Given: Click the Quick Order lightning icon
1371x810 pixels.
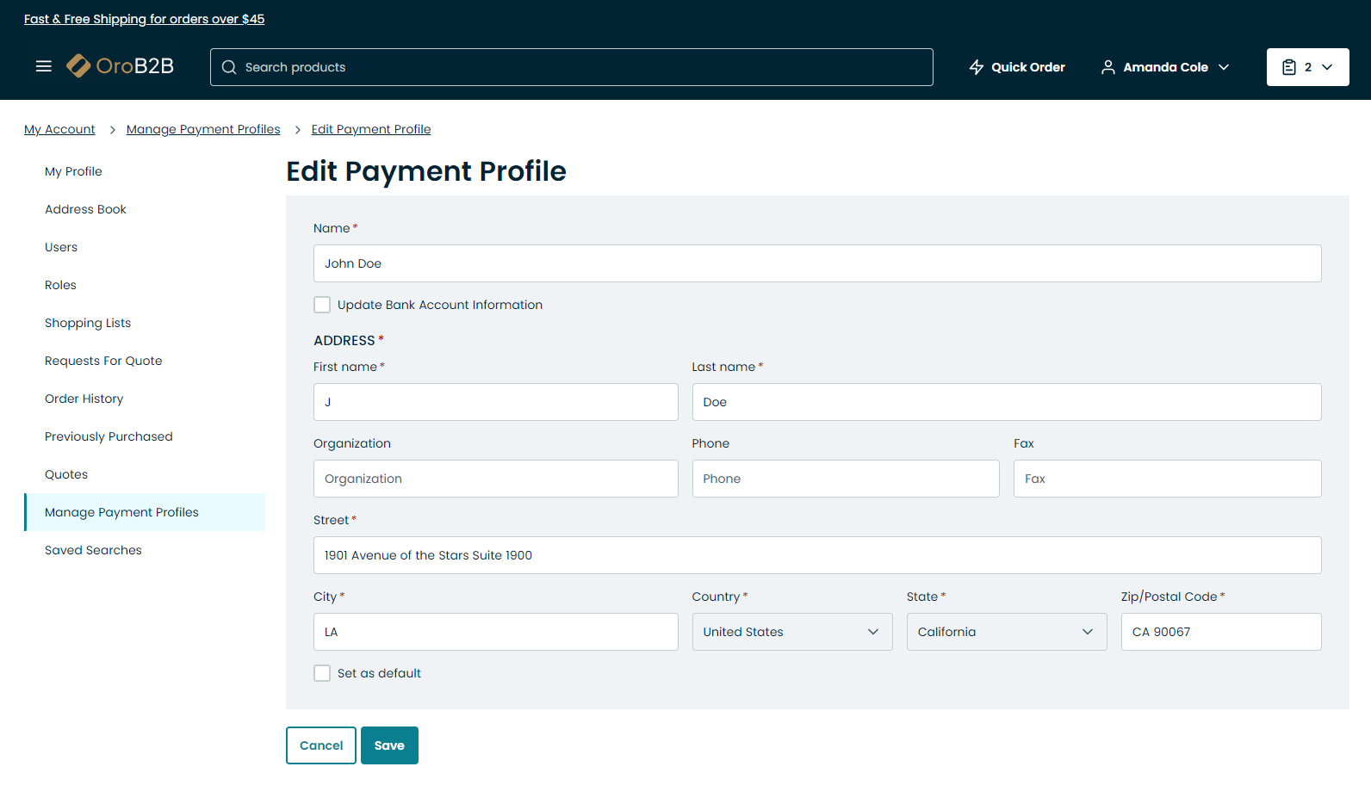Looking at the screenshot, I should [977, 67].
